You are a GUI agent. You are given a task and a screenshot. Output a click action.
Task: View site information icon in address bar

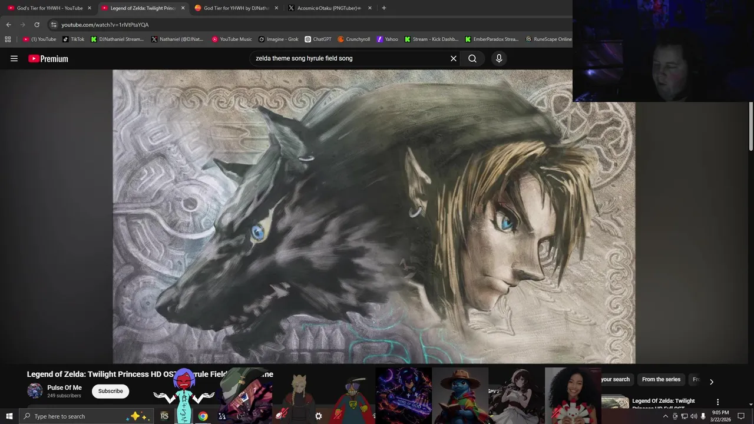click(54, 25)
